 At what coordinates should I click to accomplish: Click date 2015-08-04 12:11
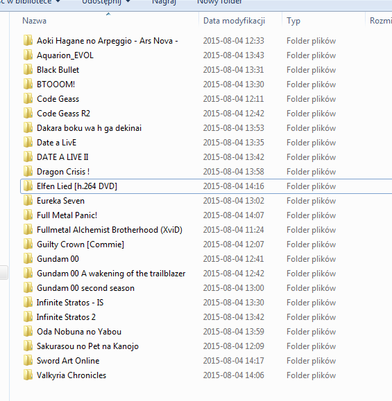click(233, 99)
